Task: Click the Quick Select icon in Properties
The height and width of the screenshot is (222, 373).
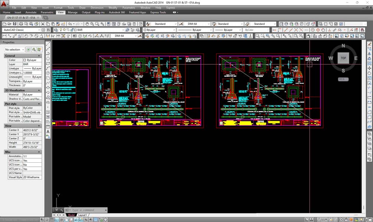Action: pyautogui.click(x=39, y=49)
